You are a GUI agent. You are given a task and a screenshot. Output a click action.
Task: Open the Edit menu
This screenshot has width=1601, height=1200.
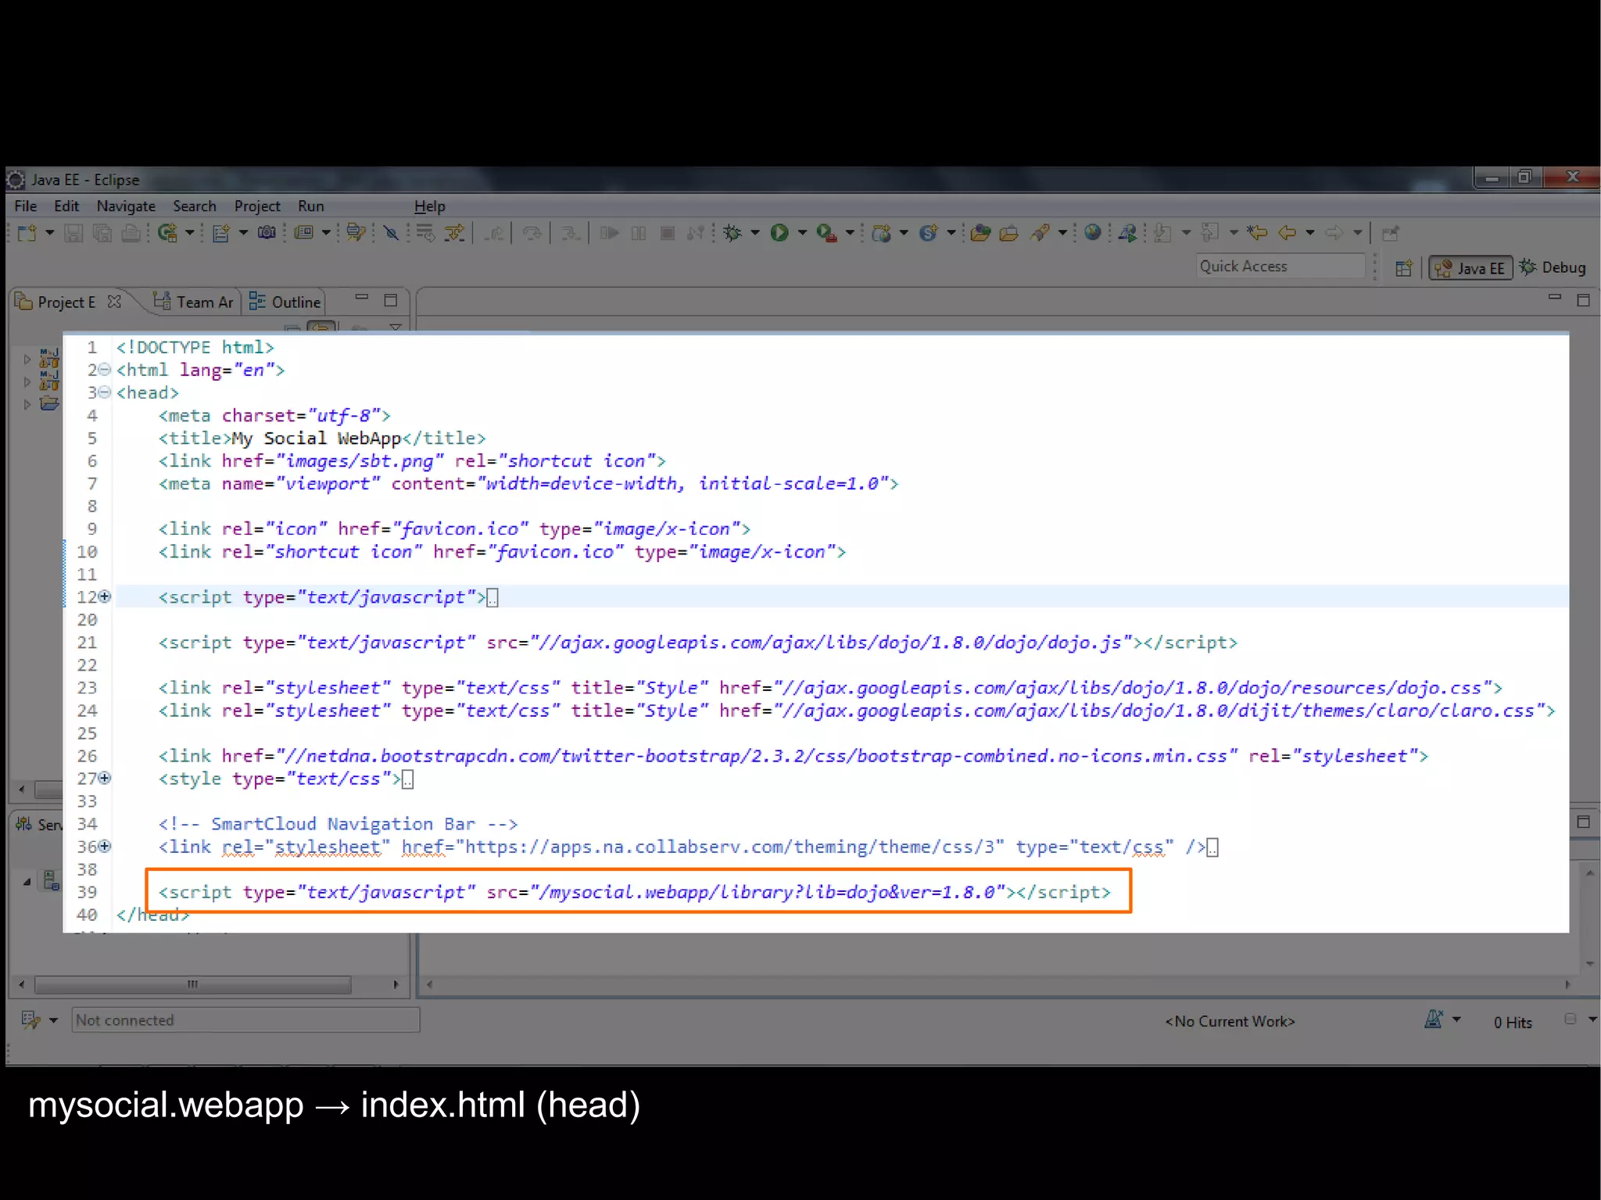[x=66, y=206]
